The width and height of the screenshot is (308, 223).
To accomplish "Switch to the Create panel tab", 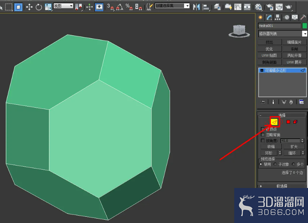I will tap(260, 17).
